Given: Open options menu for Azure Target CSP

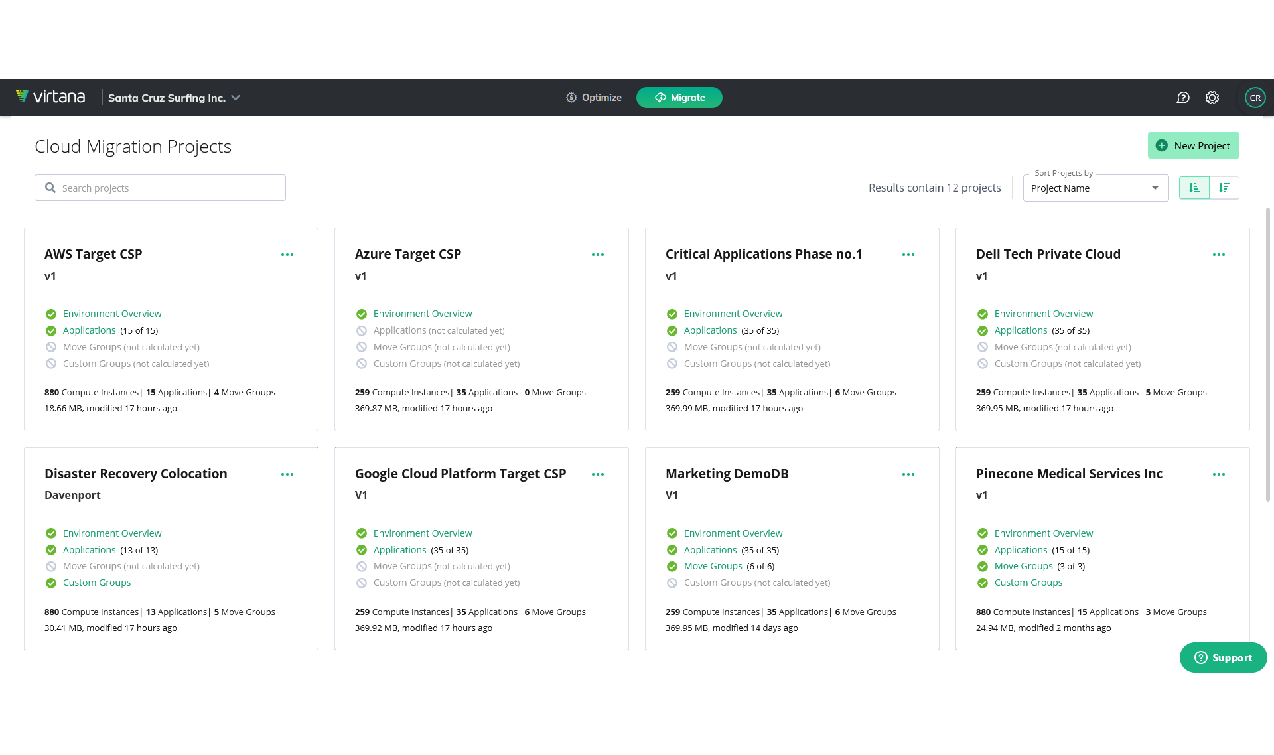Looking at the screenshot, I should pos(598,255).
